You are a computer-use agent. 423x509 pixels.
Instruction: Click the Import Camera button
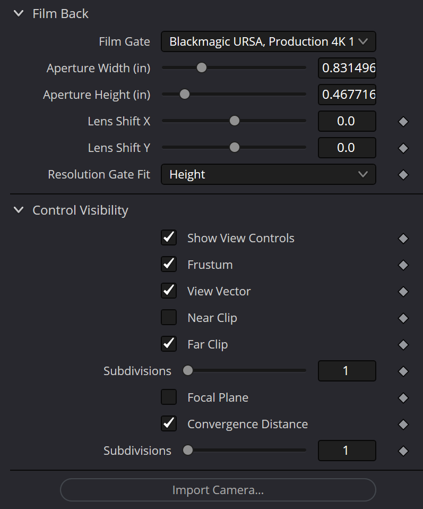coord(218,490)
